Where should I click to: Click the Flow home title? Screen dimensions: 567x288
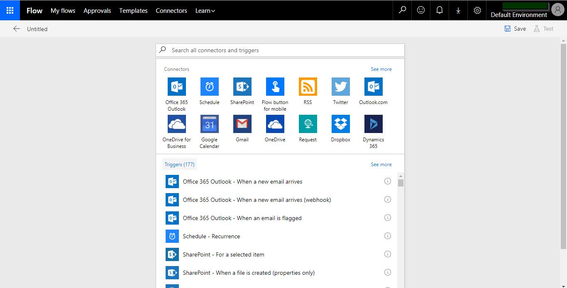tap(34, 11)
